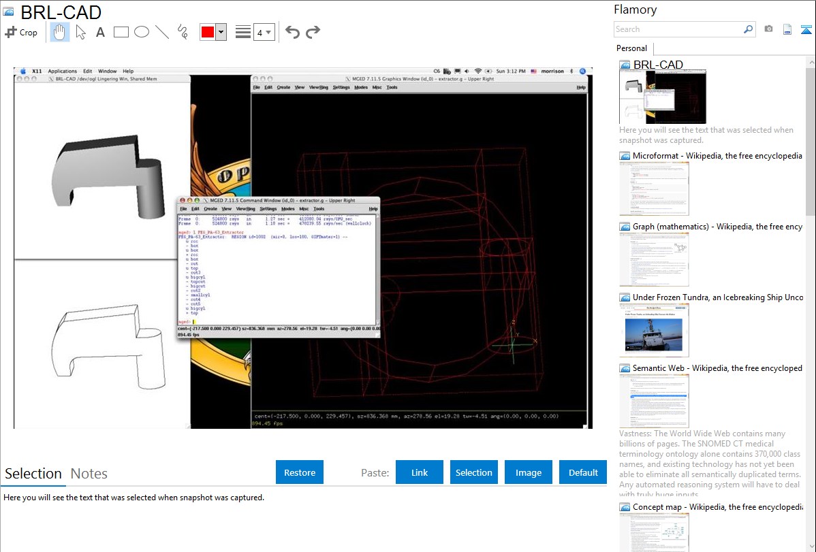Screen dimensions: 816x552
Task: Click the Under Frozen Tundra snapshot title
Action: click(x=718, y=297)
